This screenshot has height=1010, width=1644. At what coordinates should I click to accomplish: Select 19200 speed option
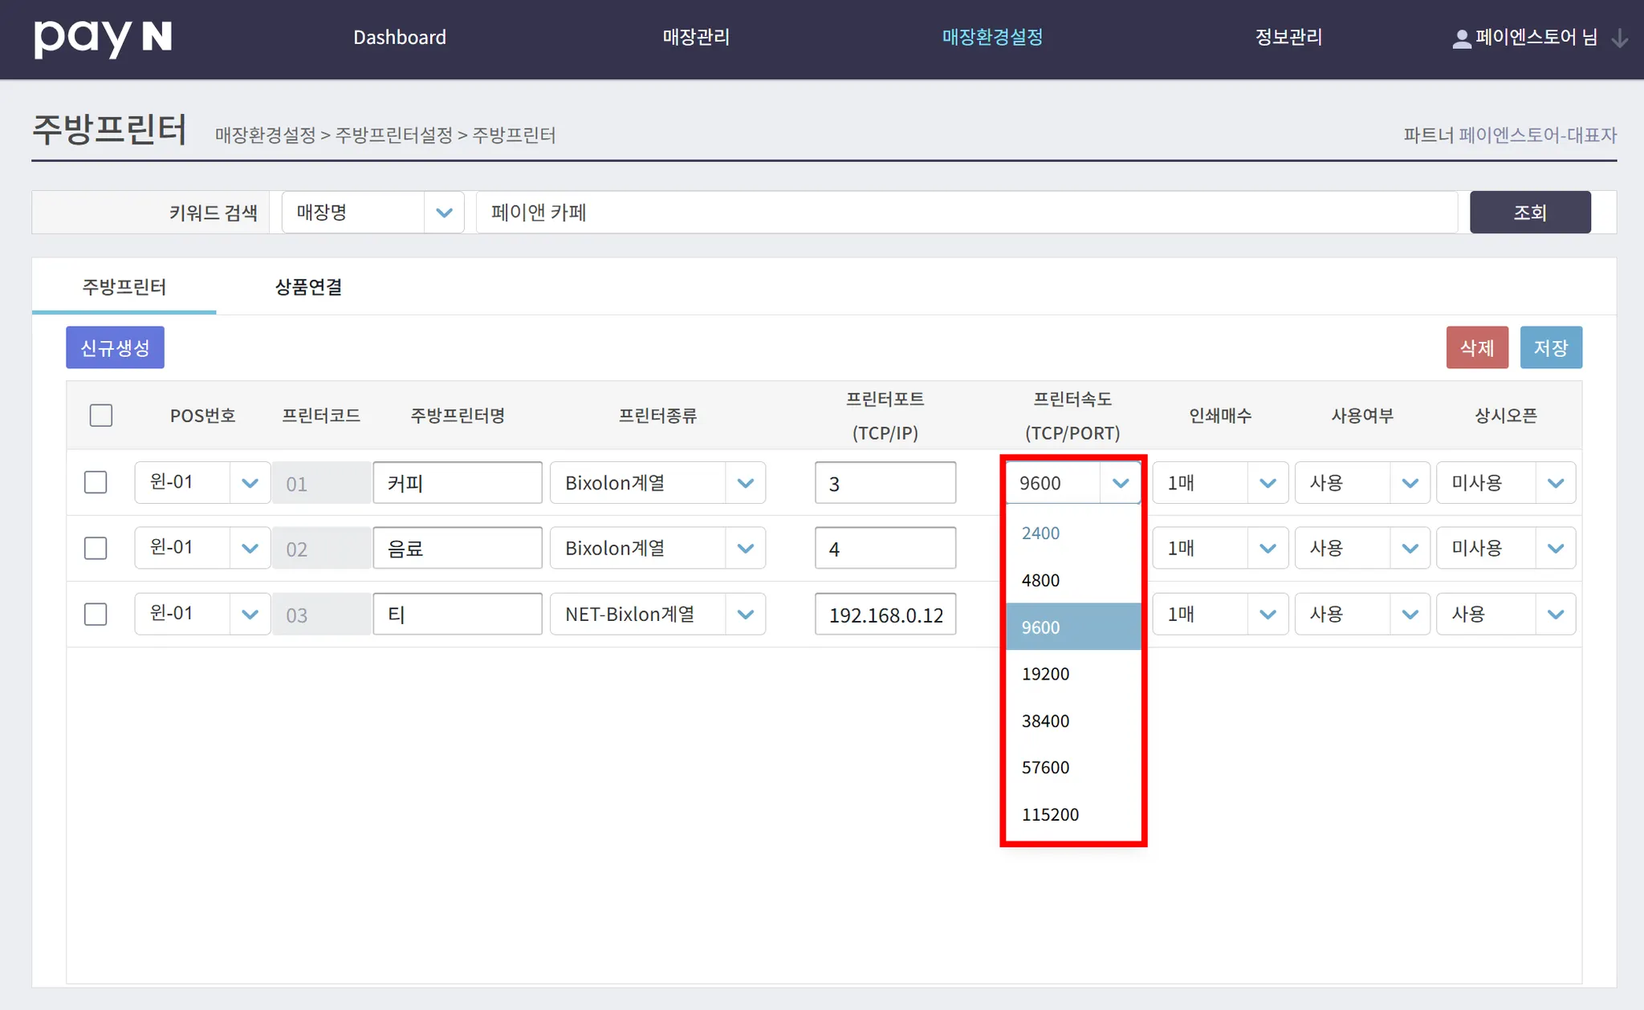[x=1045, y=674]
